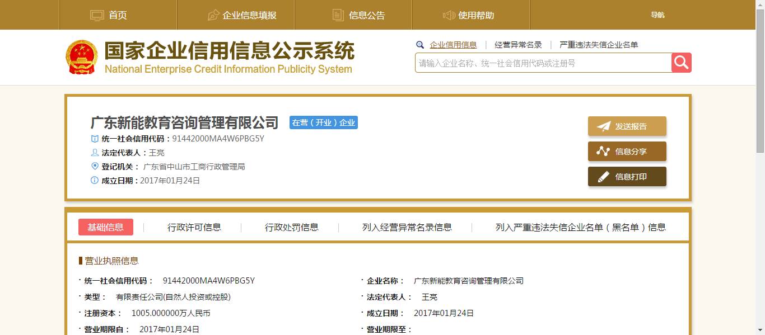Click header legal representative name 王亮
This screenshot has height=335, width=765.
click(x=157, y=153)
